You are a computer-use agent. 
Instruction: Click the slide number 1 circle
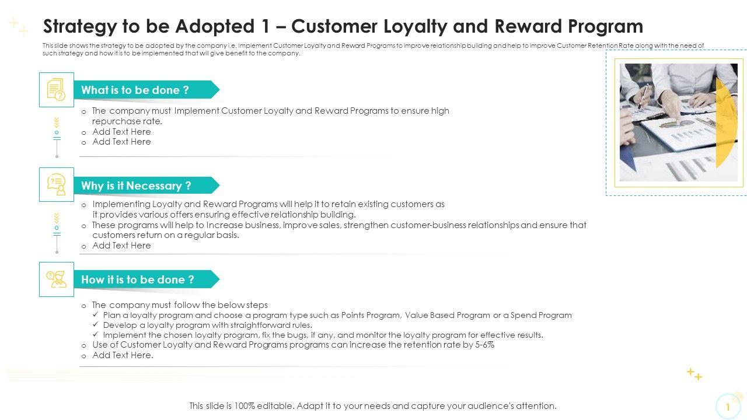coord(728,407)
